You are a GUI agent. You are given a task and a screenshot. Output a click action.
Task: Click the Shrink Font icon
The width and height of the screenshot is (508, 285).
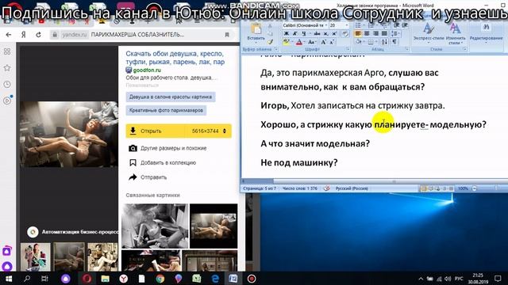[x=332, y=42]
